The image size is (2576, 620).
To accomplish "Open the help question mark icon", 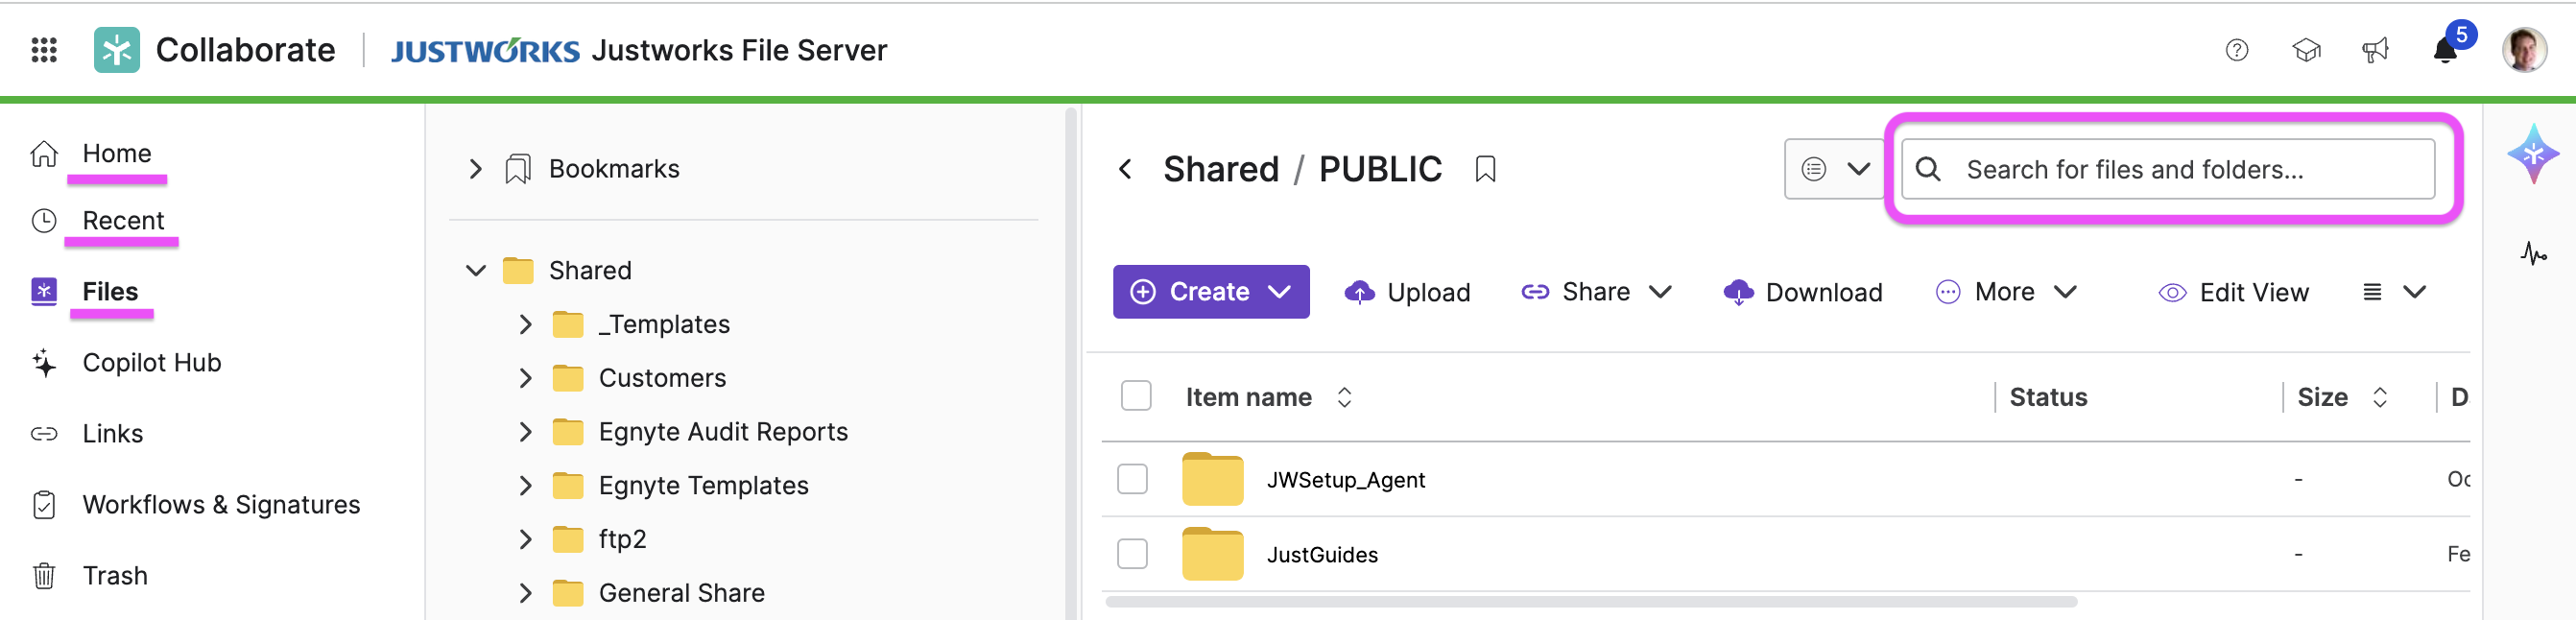I will coord(2237,50).
